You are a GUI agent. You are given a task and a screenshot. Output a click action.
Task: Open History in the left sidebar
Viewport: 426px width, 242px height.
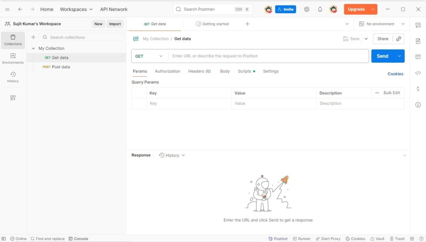point(13,77)
